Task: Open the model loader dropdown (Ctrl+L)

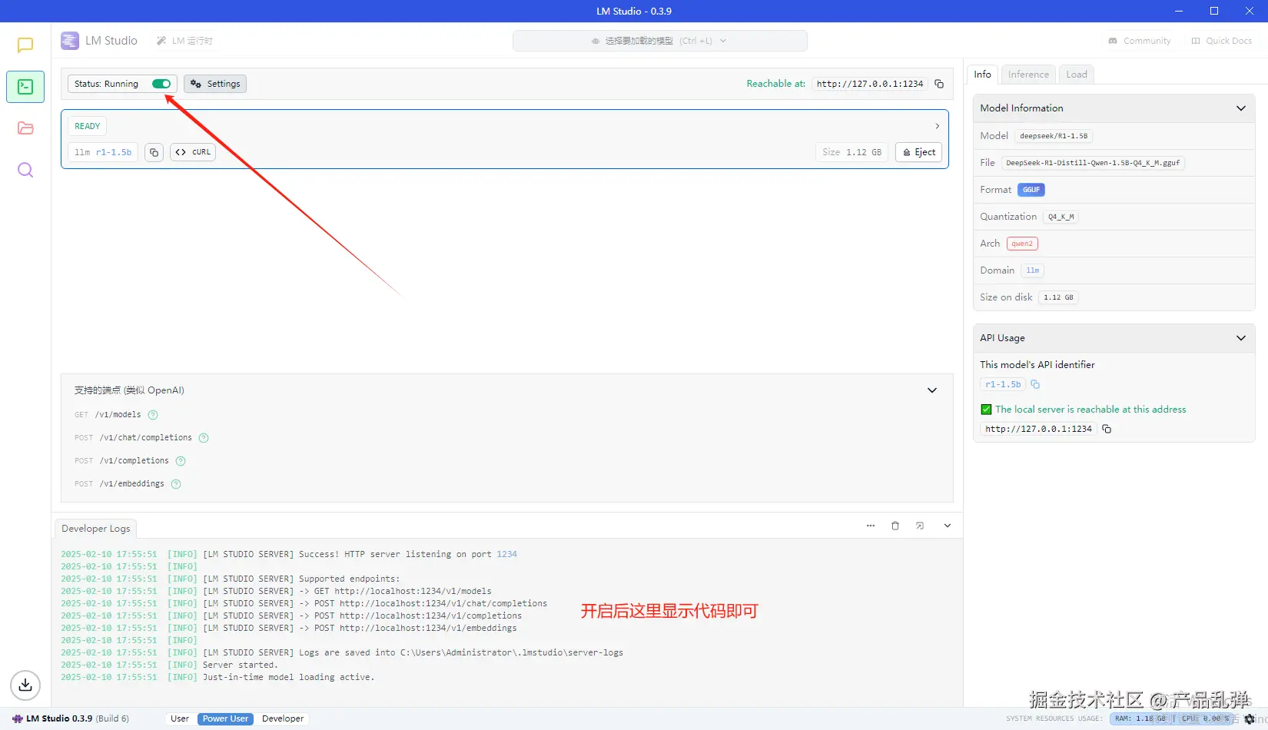Action: click(x=659, y=41)
